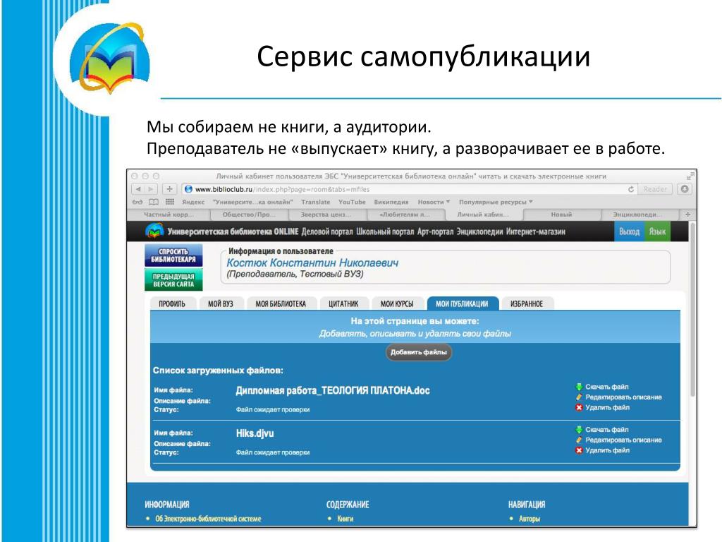Click red delete icon for Hiks.djvu
The width and height of the screenshot is (722, 542).
579,450
